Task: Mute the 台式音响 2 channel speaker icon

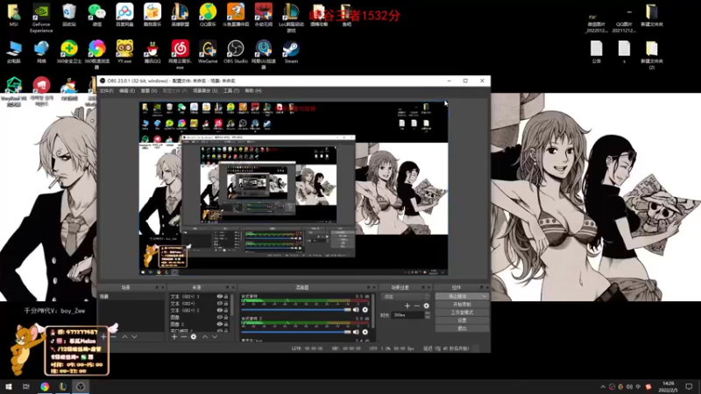Action: click(356, 332)
